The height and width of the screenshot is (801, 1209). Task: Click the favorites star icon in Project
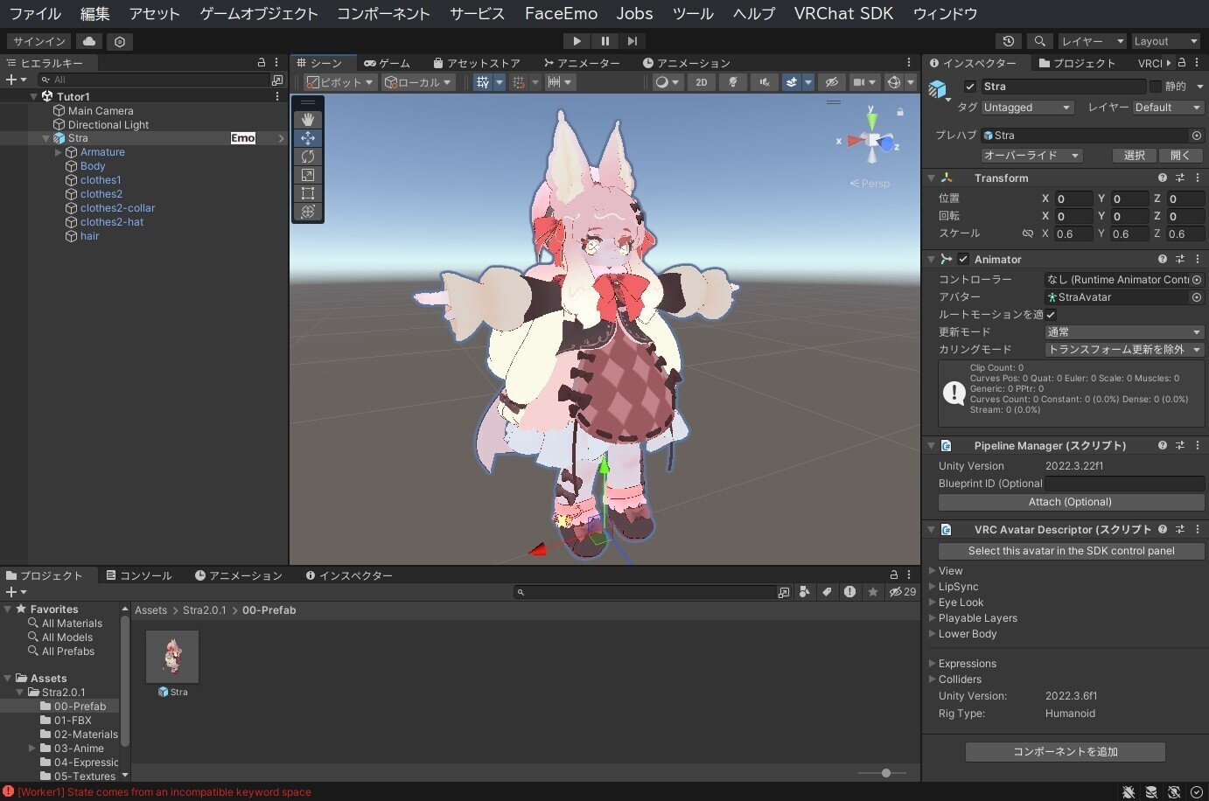pos(872,592)
